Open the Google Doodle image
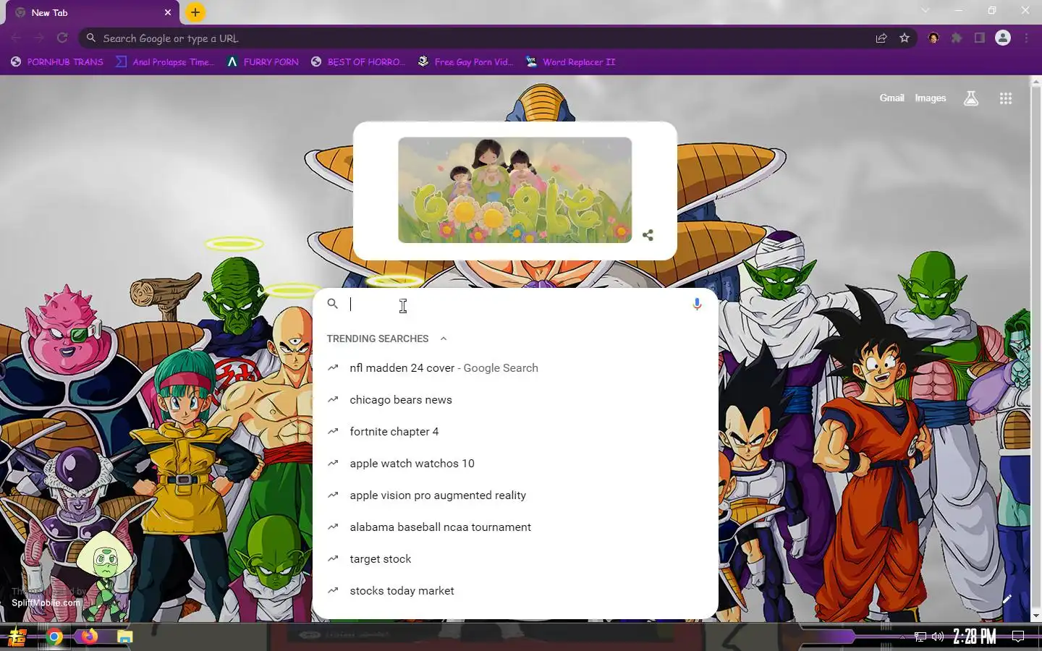1042x651 pixels. [514, 190]
